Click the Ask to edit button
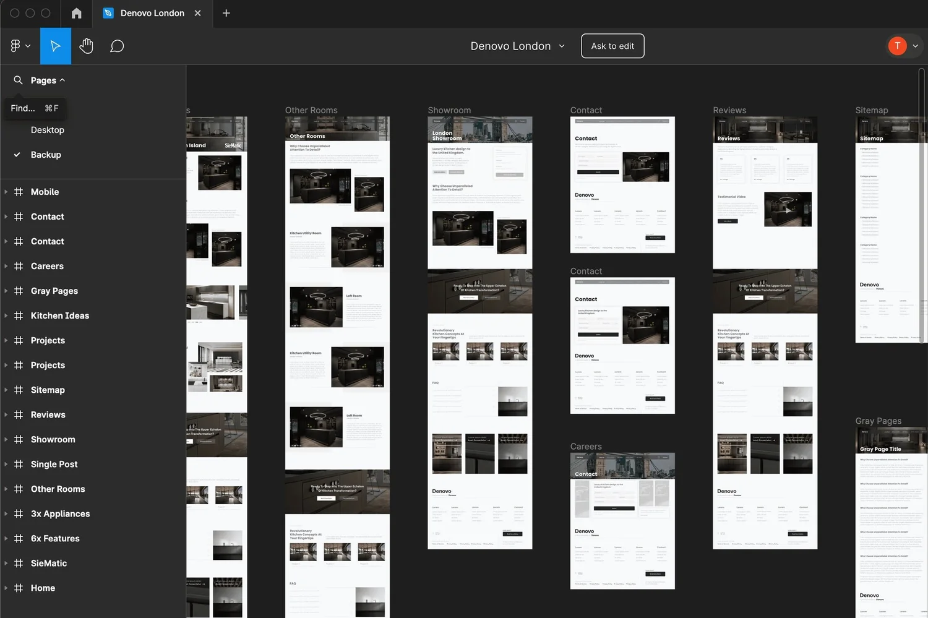The width and height of the screenshot is (928, 618). 612,46
